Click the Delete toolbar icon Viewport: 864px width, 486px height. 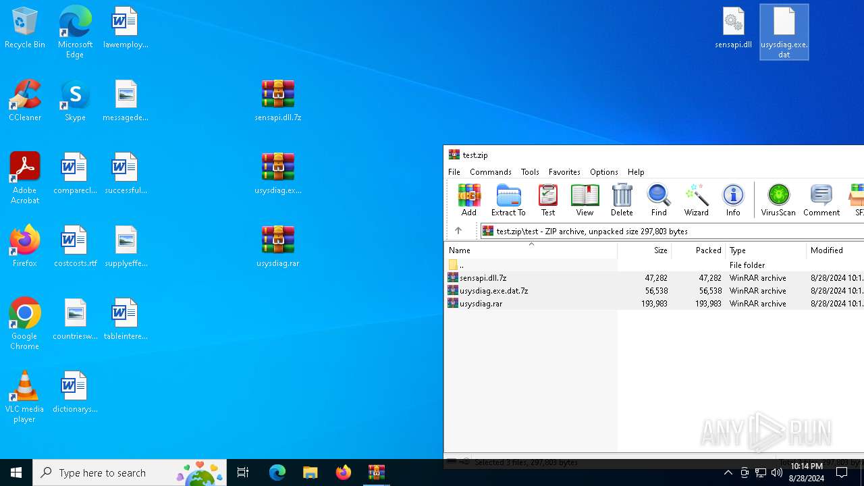coord(622,200)
